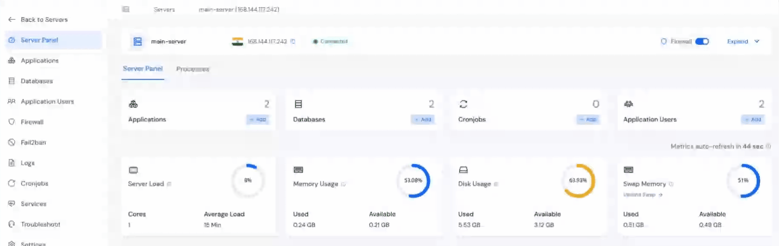Click the Server Panel sidebar icon
The width and height of the screenshot is (779, 246).
click(12, 40)
